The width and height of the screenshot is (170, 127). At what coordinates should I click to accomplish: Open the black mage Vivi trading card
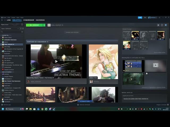pyautogui.click(x=135, y=35)
